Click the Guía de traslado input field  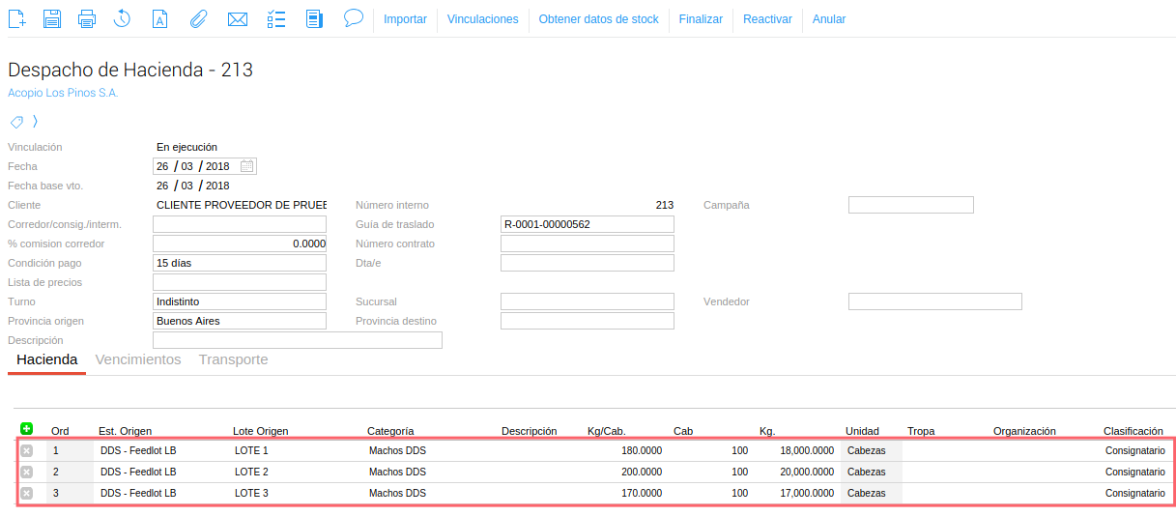coord(587,224)
